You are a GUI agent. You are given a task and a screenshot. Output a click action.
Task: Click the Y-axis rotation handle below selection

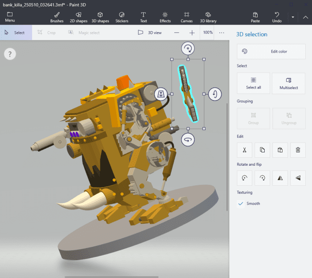click(x=188, y=139)
